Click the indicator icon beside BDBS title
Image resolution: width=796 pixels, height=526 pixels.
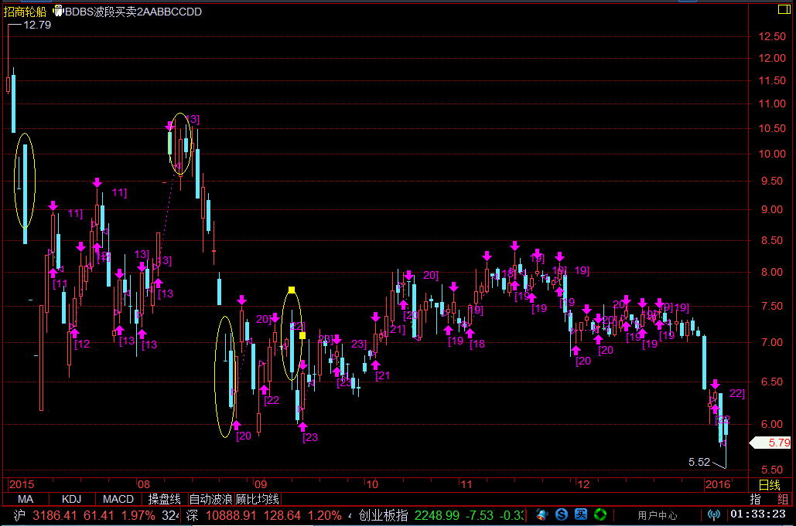(57, 12)
